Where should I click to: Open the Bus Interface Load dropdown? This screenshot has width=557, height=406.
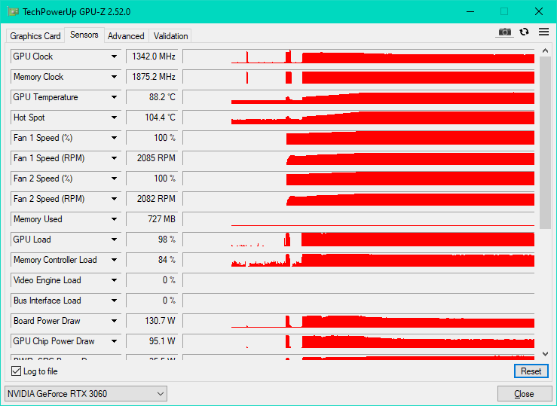[x=114, y=301]
